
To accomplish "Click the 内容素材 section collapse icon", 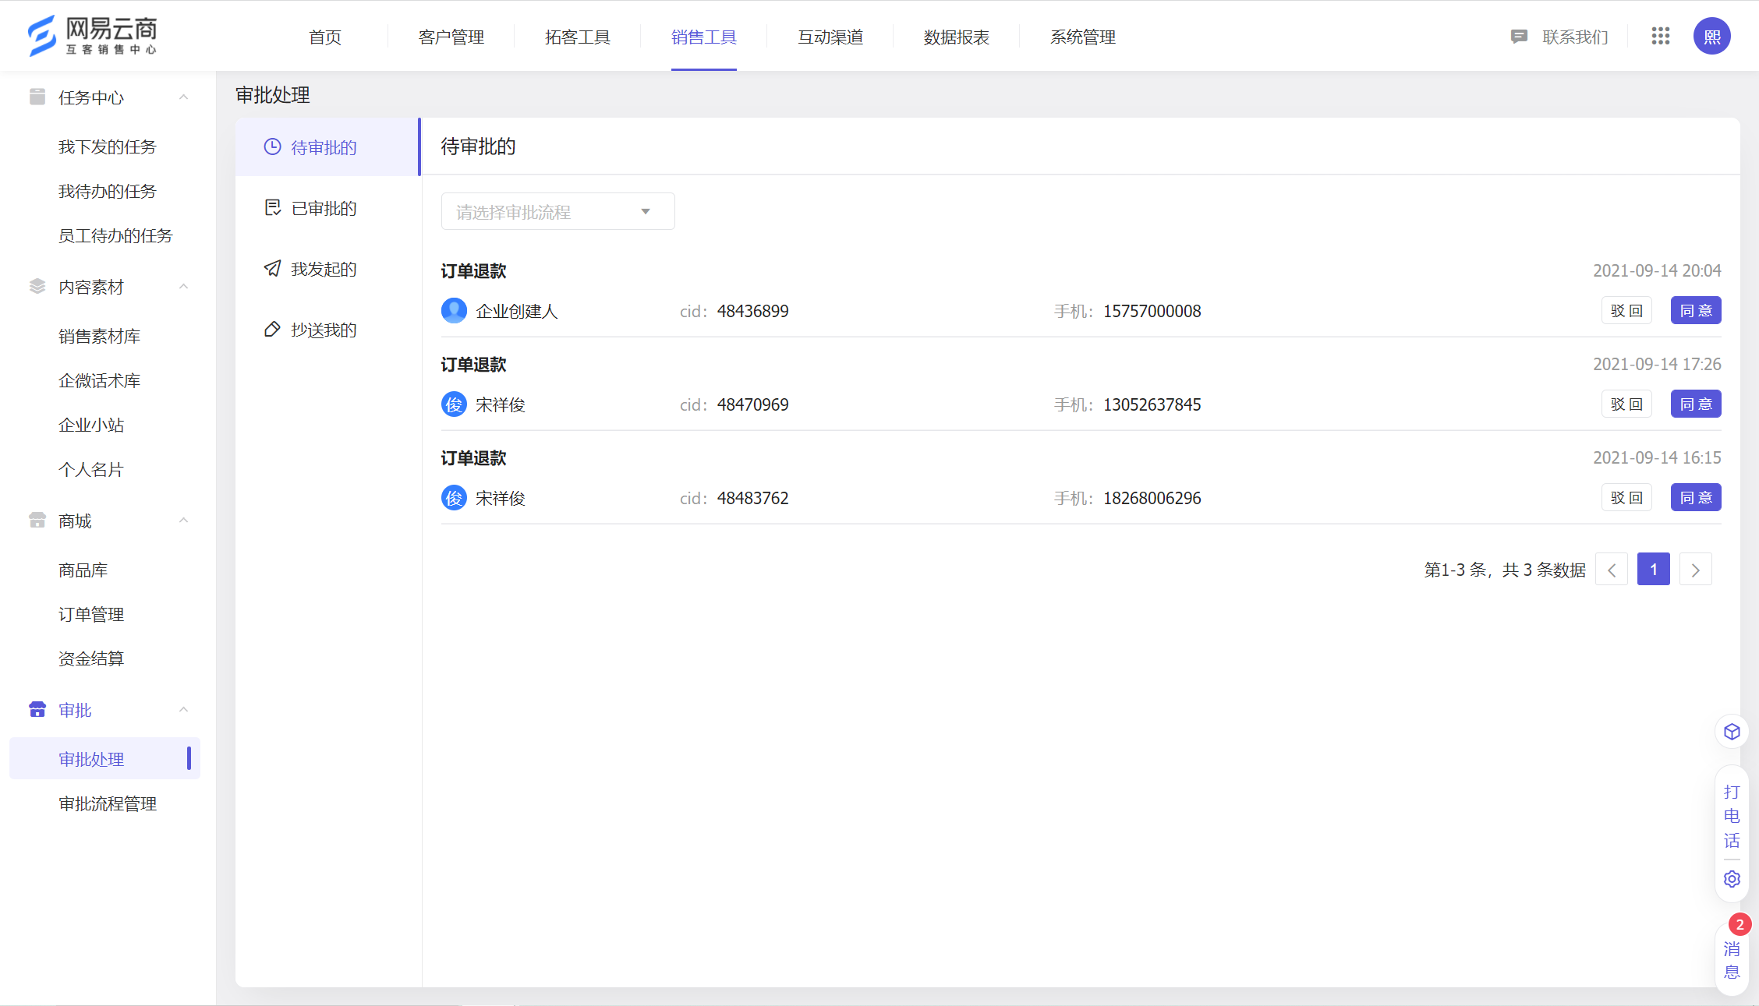I will pyautogui.click(x=184, y=288).
